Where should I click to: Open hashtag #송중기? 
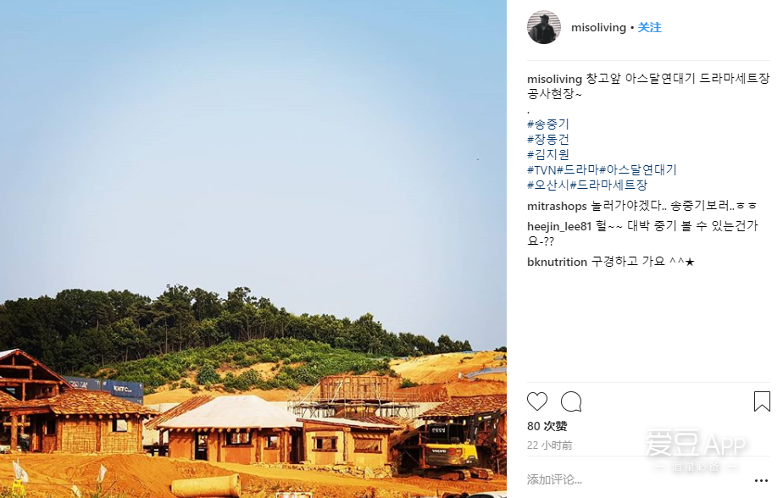tap(548, 125)
